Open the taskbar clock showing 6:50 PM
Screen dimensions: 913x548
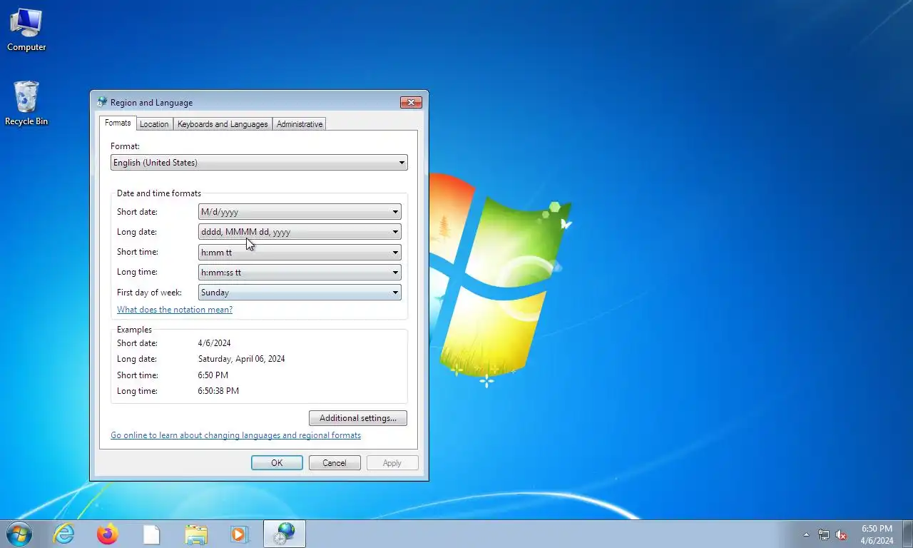(877, 534)
